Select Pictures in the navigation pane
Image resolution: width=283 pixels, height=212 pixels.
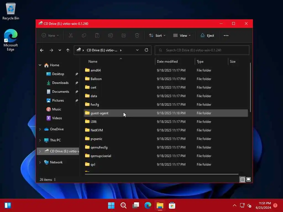pos(58,100)
